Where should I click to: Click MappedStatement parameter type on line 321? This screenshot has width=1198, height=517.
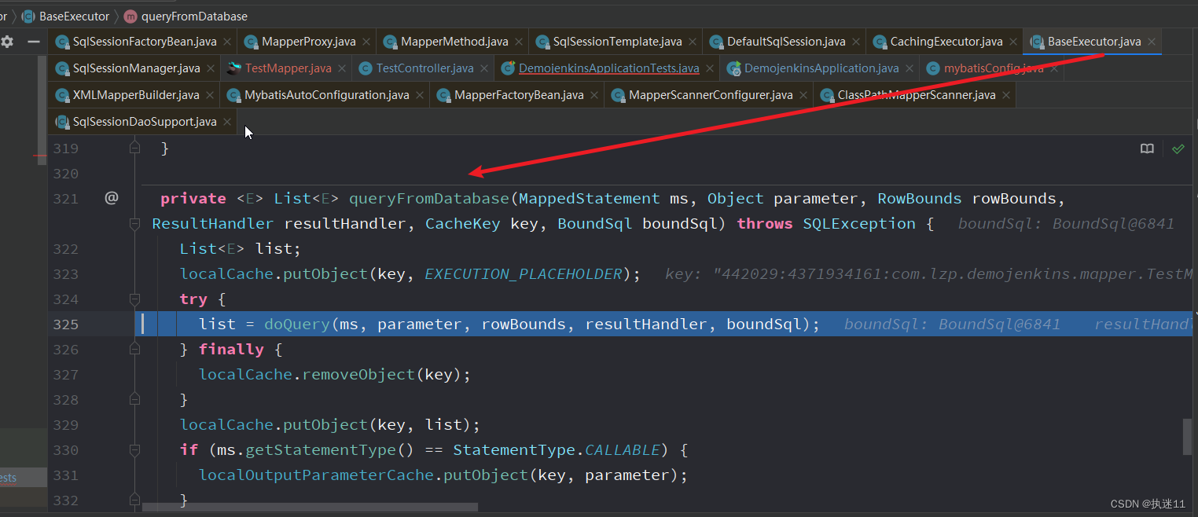(590, 199)
